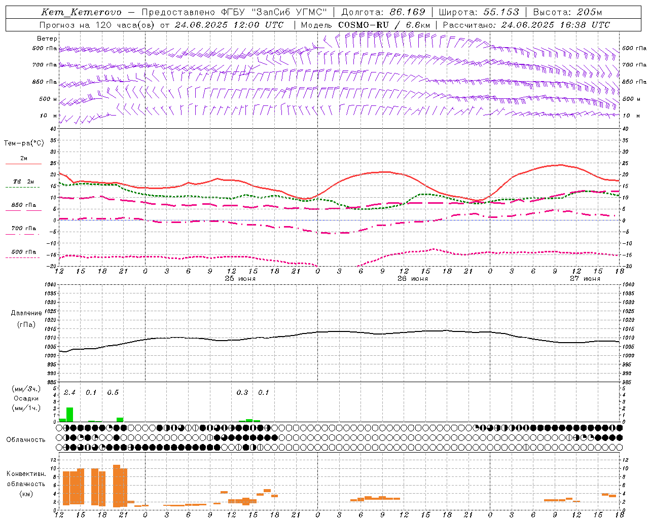Click the 0.3 precipitation value
Image resolution: width=649 pixels, height=519 pixels.
242,393
